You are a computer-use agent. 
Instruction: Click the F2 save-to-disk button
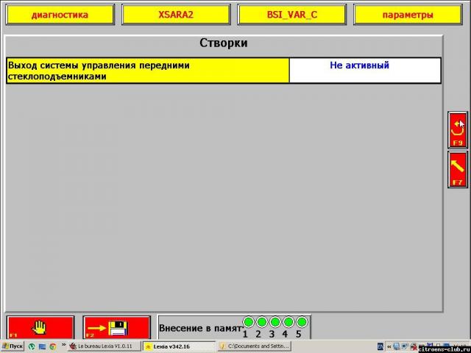point(117,327)
